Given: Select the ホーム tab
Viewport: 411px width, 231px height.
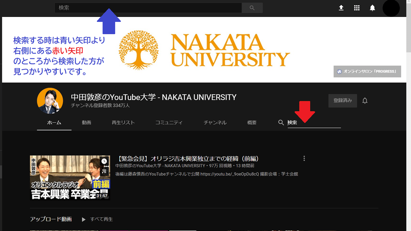Looking at the screenshot, I should [54, 123].
